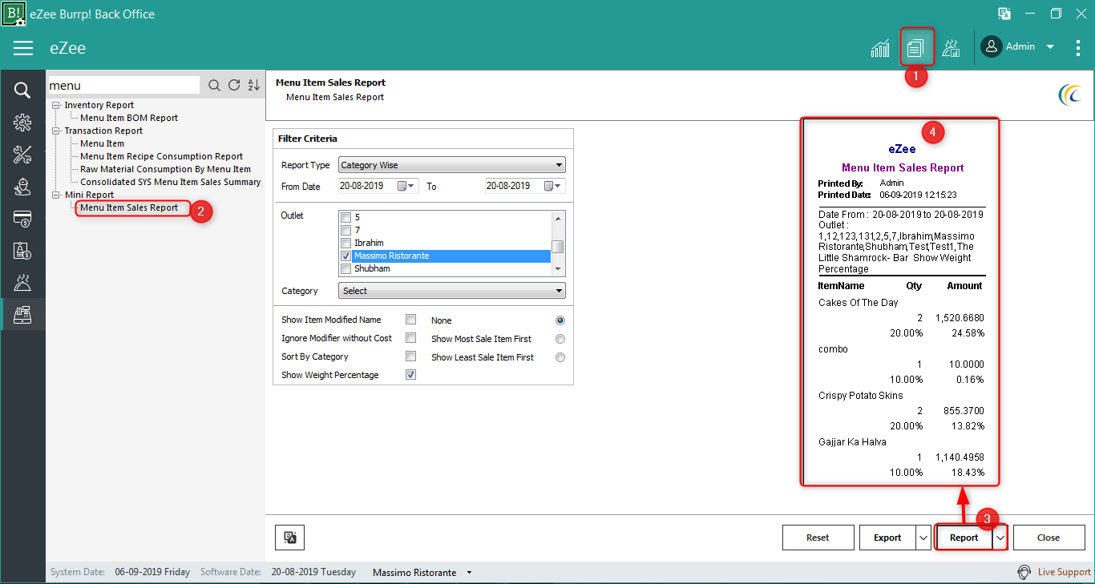Open From Date calendar picker
The image size is (1095, 584).
tap(407, 186)
